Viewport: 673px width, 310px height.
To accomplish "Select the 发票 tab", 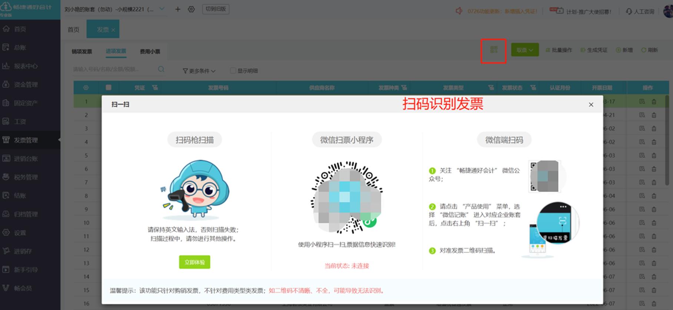I will [x=102, y=30].
